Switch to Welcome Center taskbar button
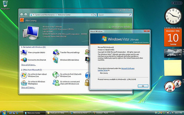184x115 pixels. 34,113
